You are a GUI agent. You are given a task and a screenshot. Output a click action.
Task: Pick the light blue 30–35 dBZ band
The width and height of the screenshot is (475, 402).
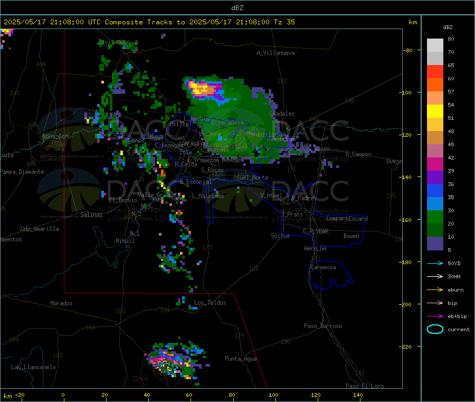435,204
